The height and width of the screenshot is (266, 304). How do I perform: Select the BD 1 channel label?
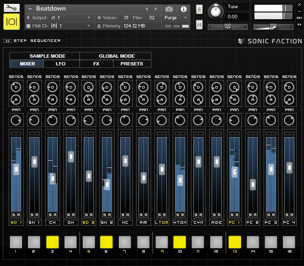tap(15, 223)
